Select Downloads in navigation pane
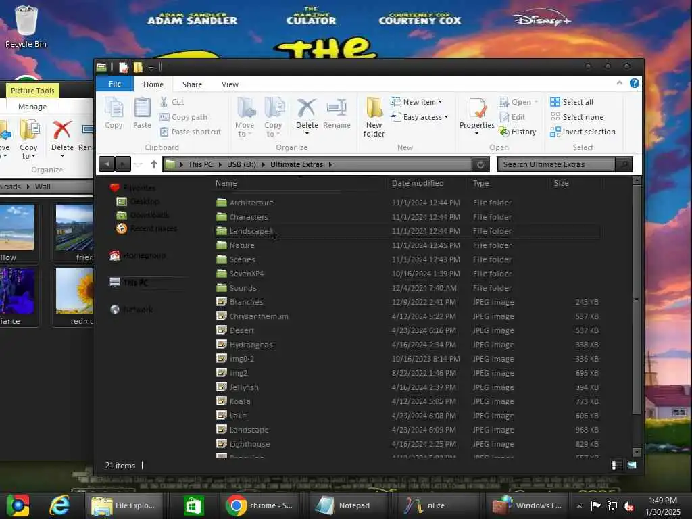Image resolution: width=692 pixels, height=519 pixels. coord(142,215)
